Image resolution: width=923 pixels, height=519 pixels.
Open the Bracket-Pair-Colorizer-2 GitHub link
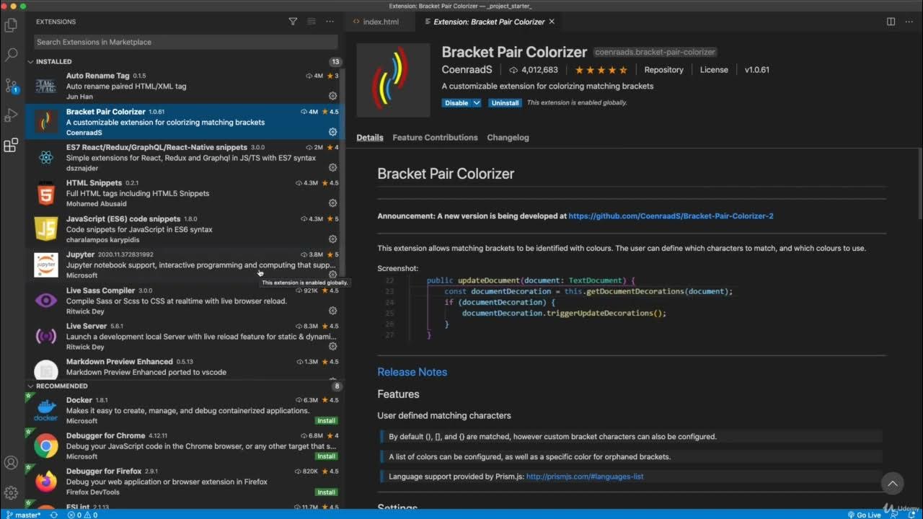click(x=671, y=216)
